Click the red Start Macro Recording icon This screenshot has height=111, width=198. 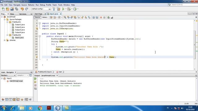click(x=101, y=17)
